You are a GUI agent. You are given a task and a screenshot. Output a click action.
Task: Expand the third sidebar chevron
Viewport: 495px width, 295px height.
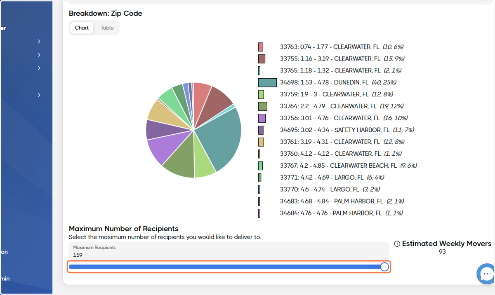[39, 68]
